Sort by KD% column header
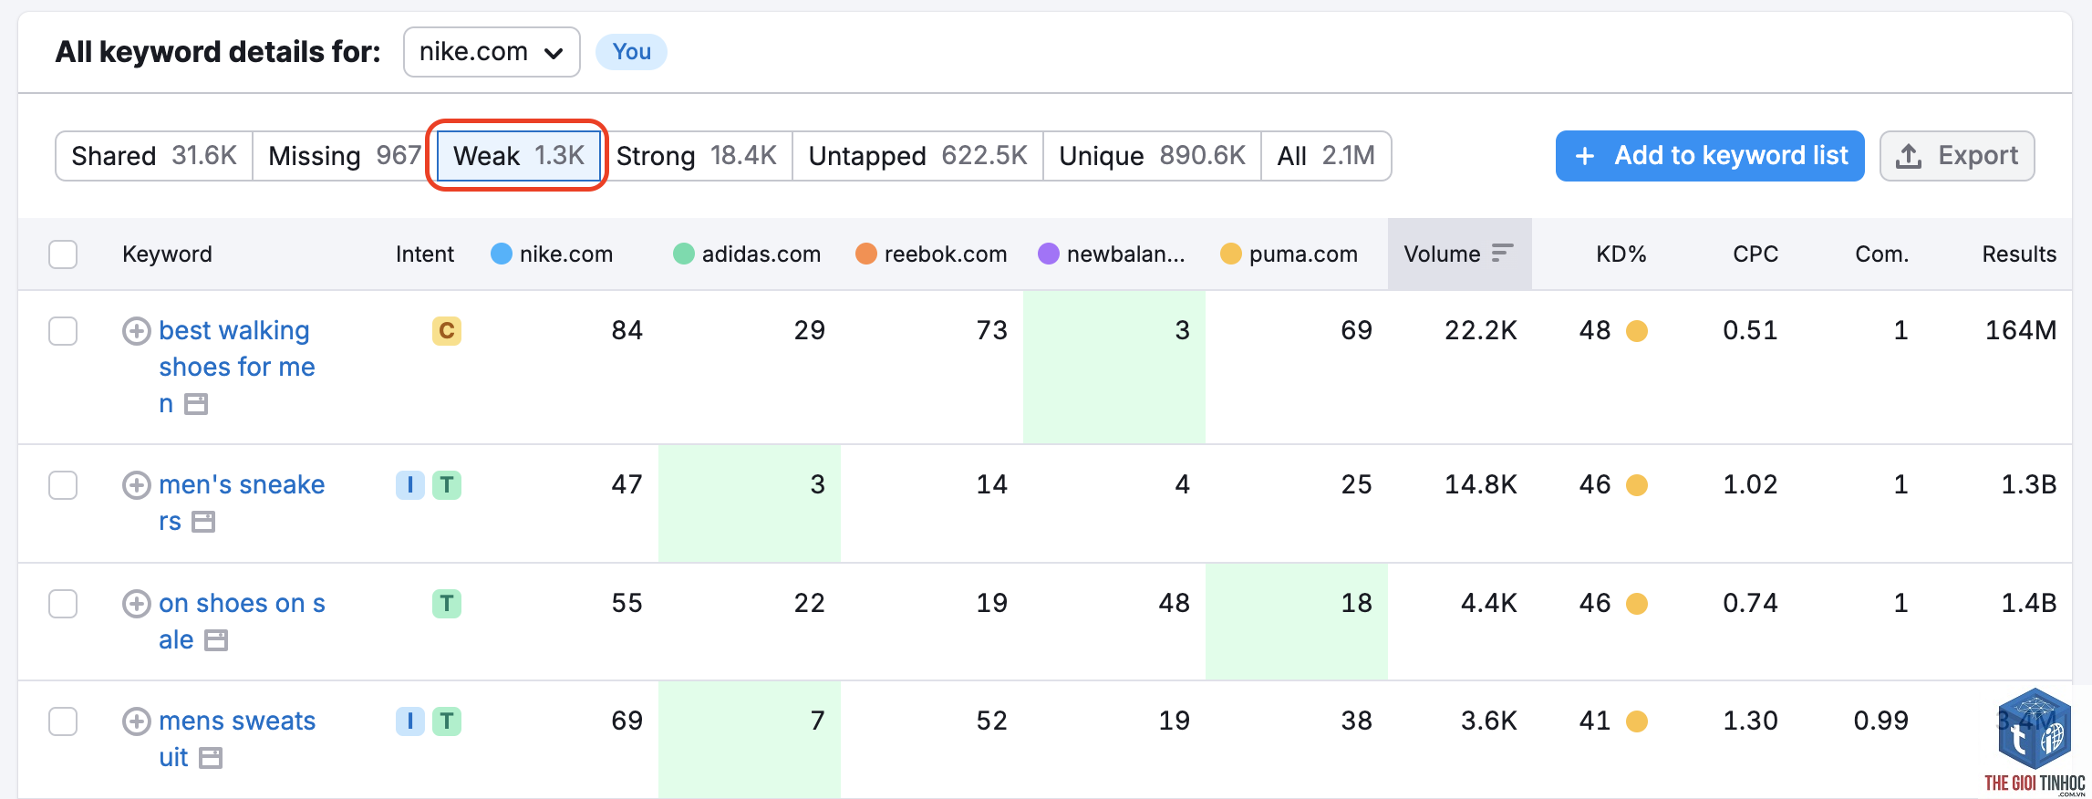The height and width of the screenshot is (799, 2092). click(x=1621, y=254)
